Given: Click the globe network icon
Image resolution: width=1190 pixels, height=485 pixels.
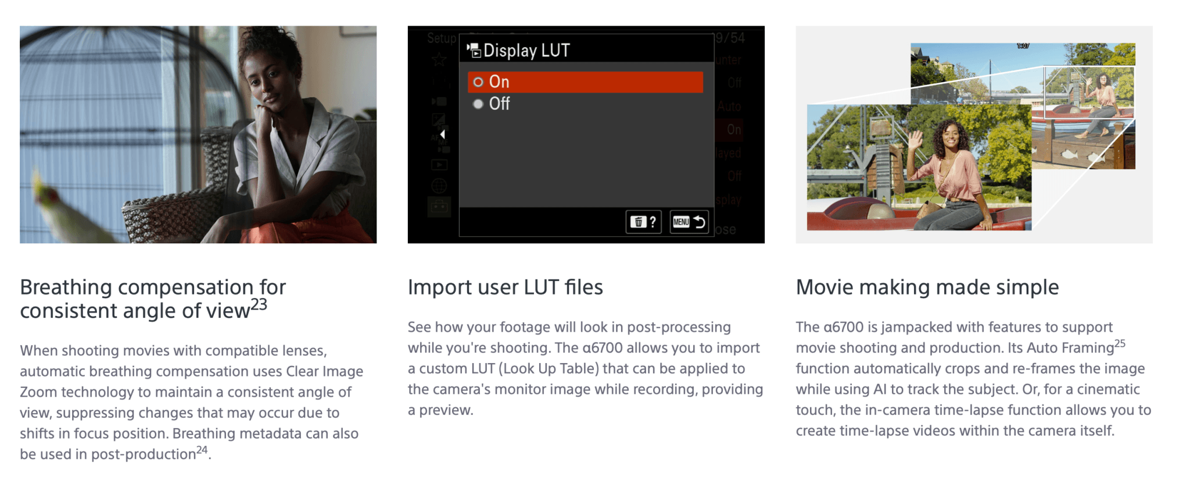Looking at the screenshot, I should coord(439,186).
